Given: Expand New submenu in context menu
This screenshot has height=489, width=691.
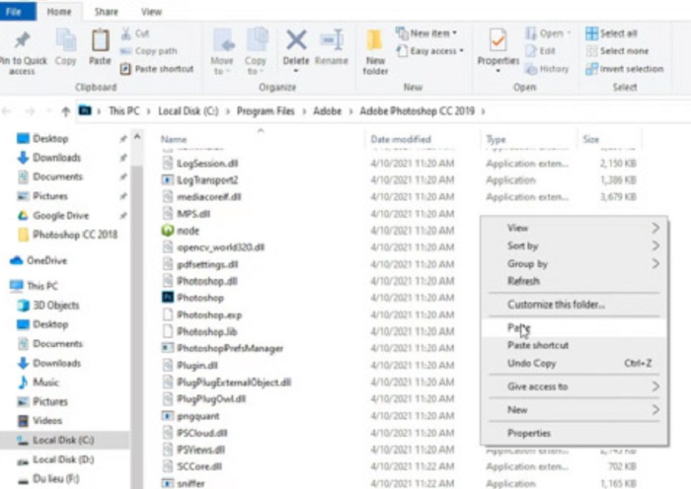Looking at the screenshot, I should click(574, 410).
